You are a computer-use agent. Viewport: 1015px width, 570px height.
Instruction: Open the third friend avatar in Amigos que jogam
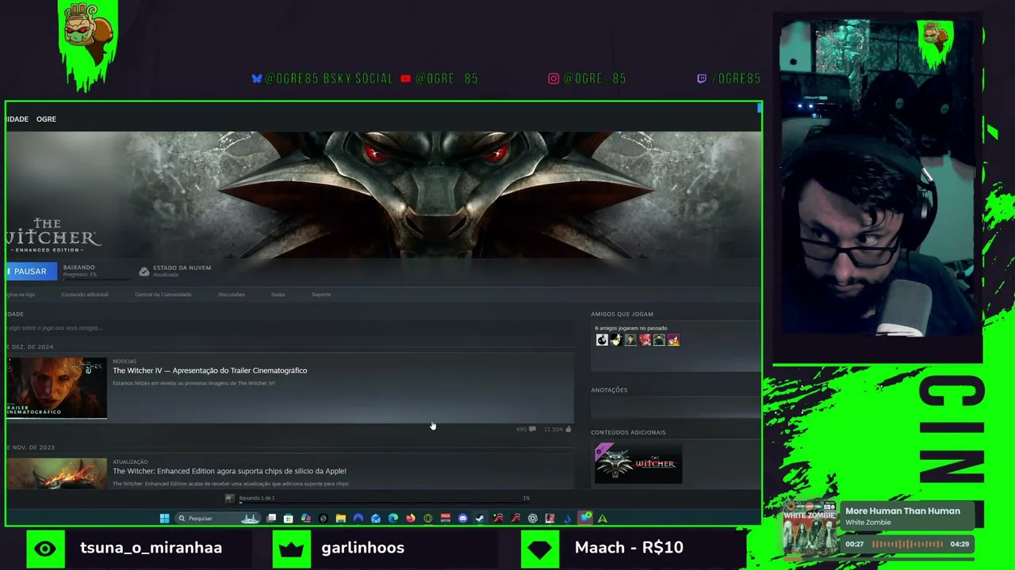tap(630, 340)
